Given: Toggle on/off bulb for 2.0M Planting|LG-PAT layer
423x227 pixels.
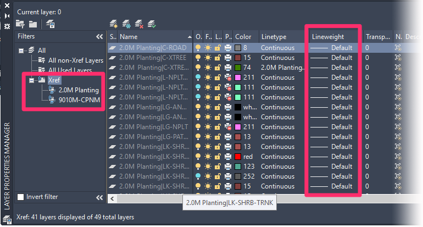Looking at the screenshot, I should (x=198, y=137).
